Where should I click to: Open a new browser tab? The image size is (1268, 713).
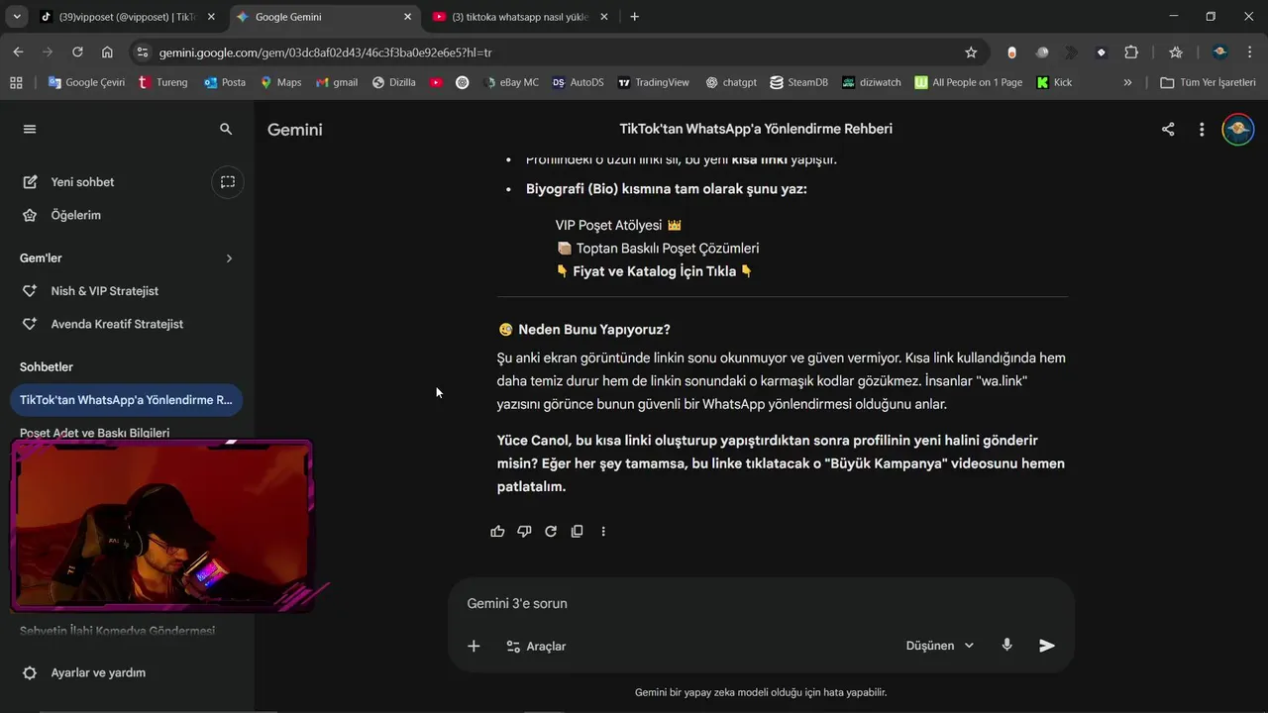point(635,17)
